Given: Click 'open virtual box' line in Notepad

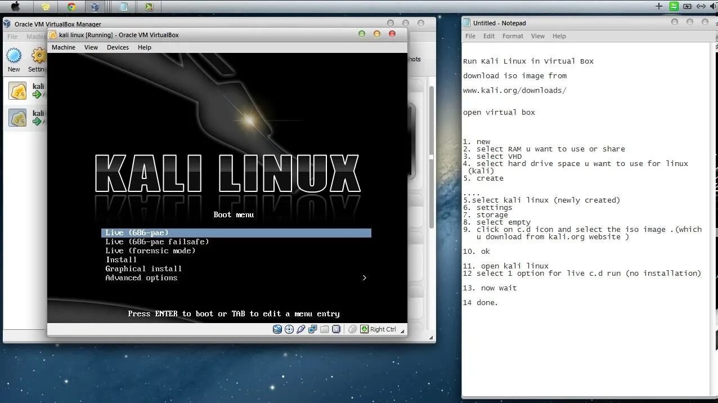Looking at the screenshot, I should (499, 112).
